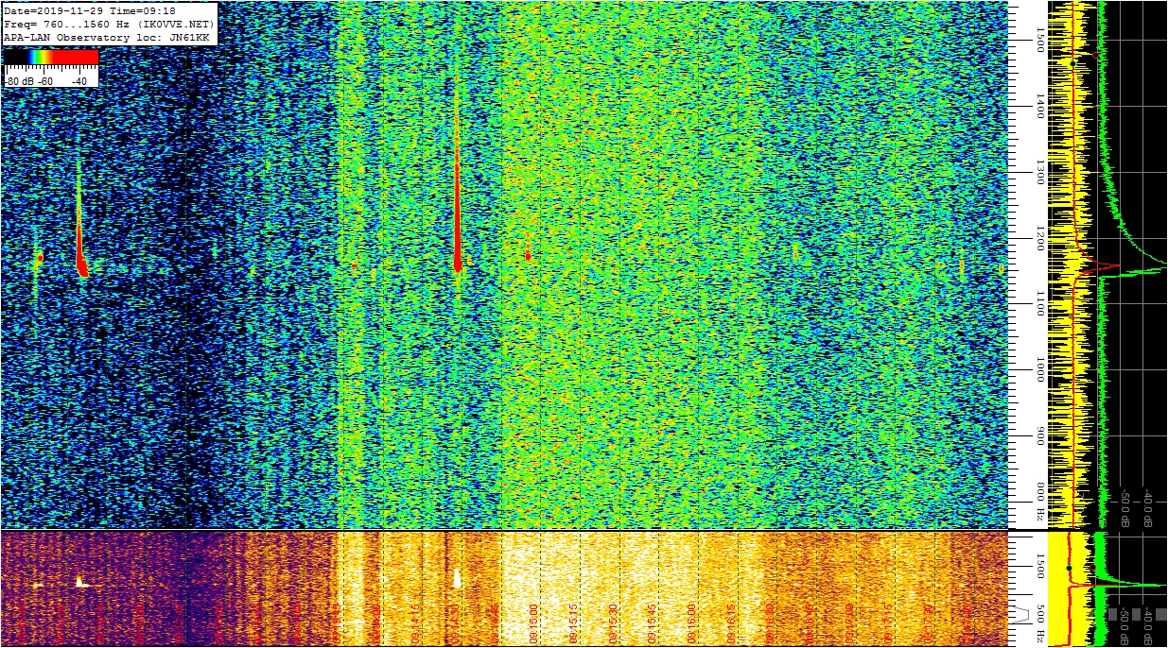Click the 1200 frequency scale label
The image size is (1168, 648).
click(x=1039, y=240)
